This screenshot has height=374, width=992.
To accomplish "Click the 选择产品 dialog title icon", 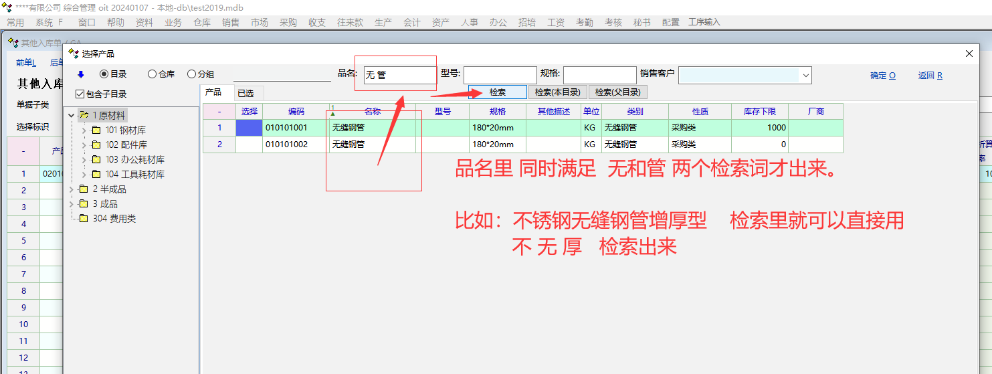I will point(74,54).
